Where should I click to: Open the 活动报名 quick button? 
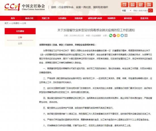point(141,5)
